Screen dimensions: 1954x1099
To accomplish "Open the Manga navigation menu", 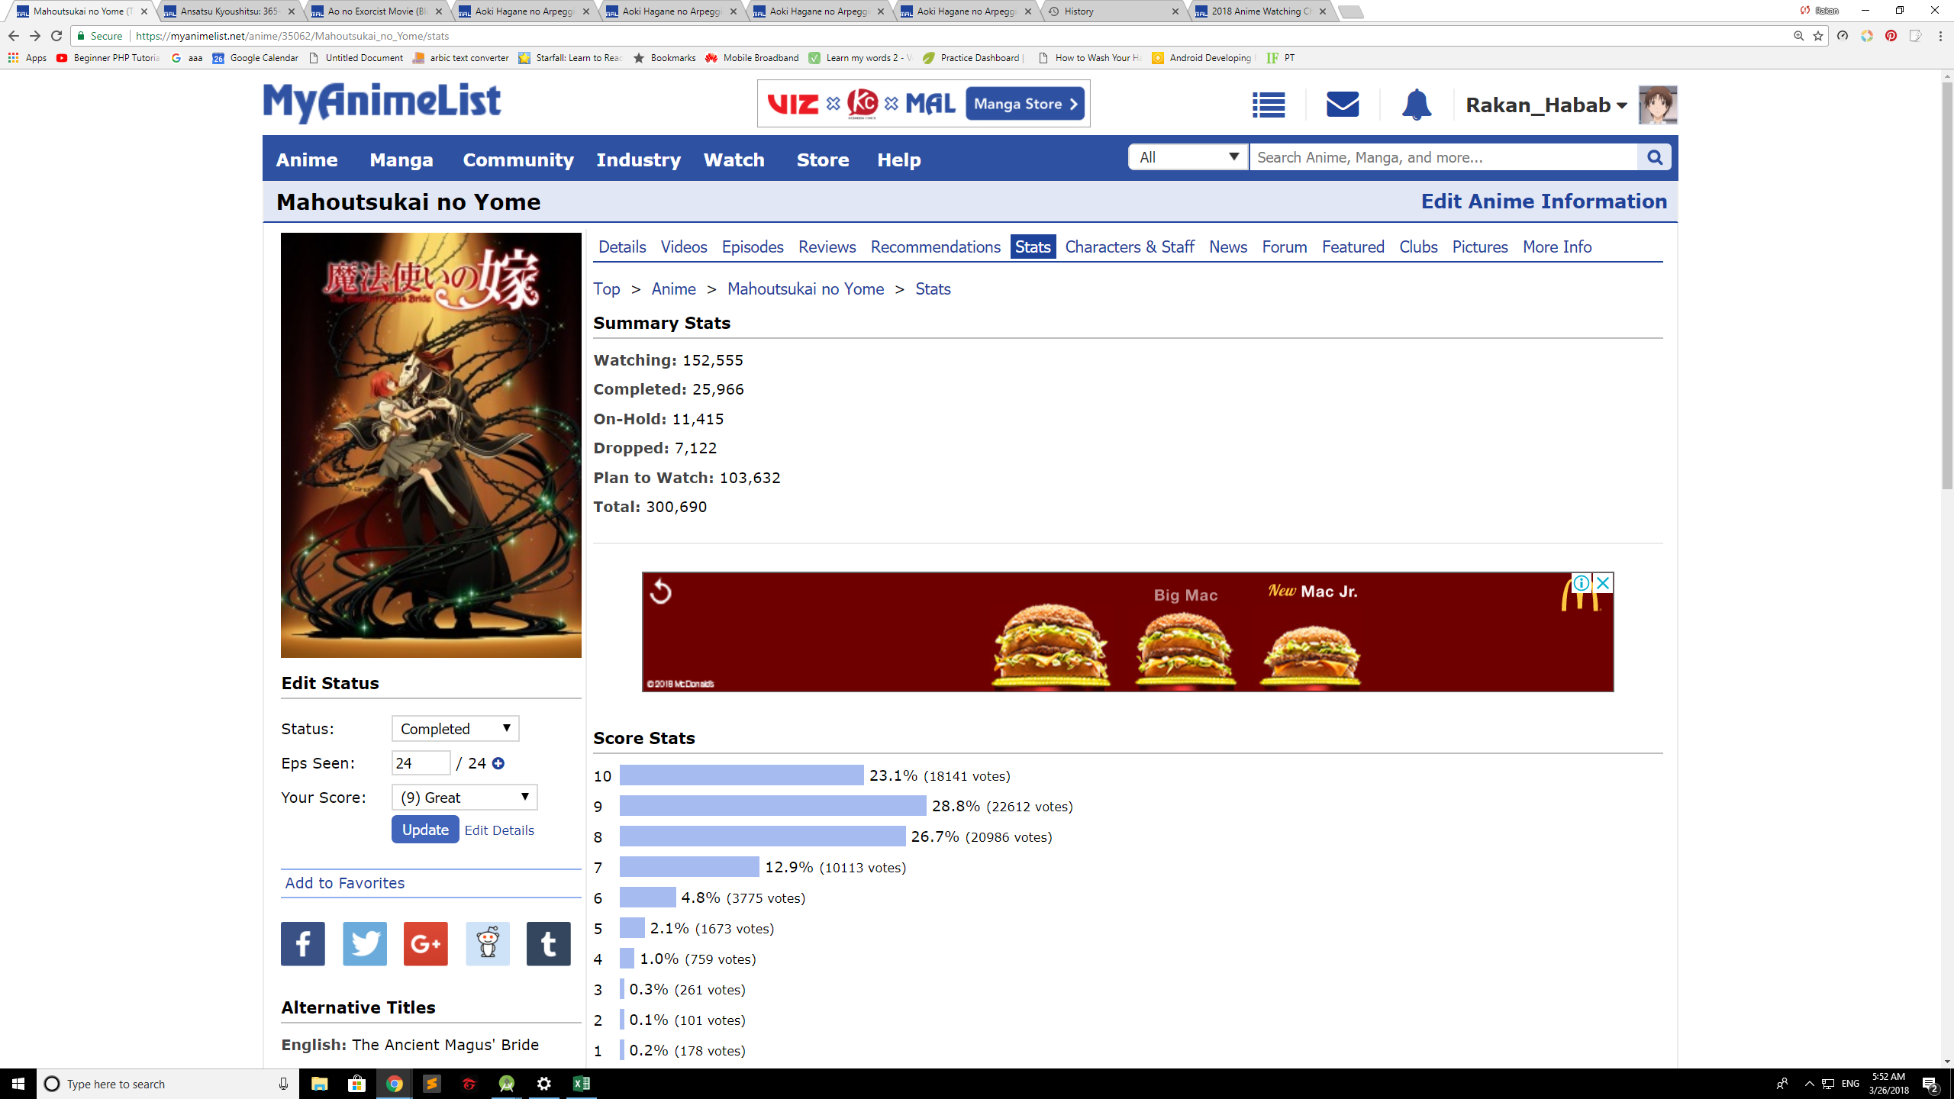I will coord(401,160).
